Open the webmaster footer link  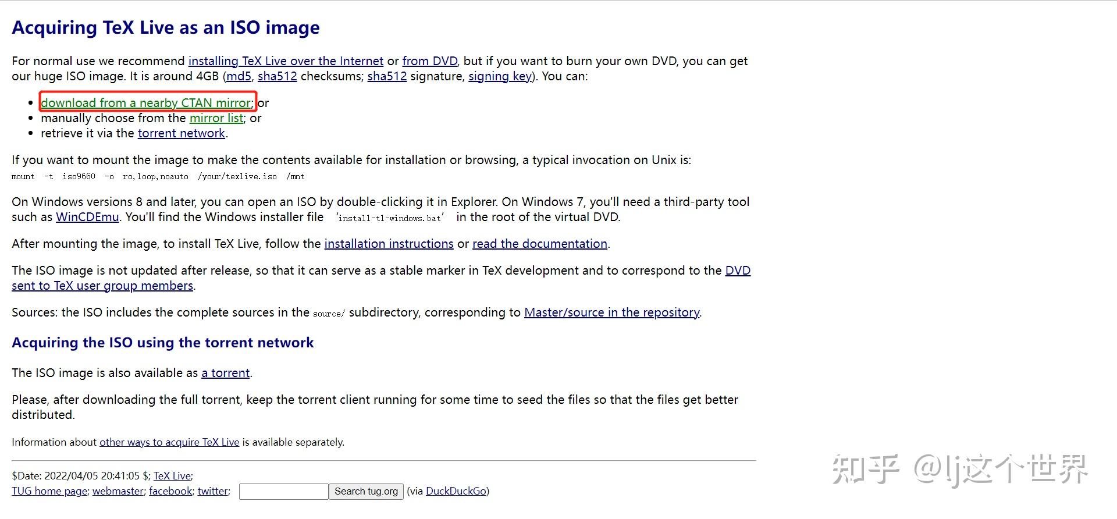pyautogui.click(x=118, y=491)
